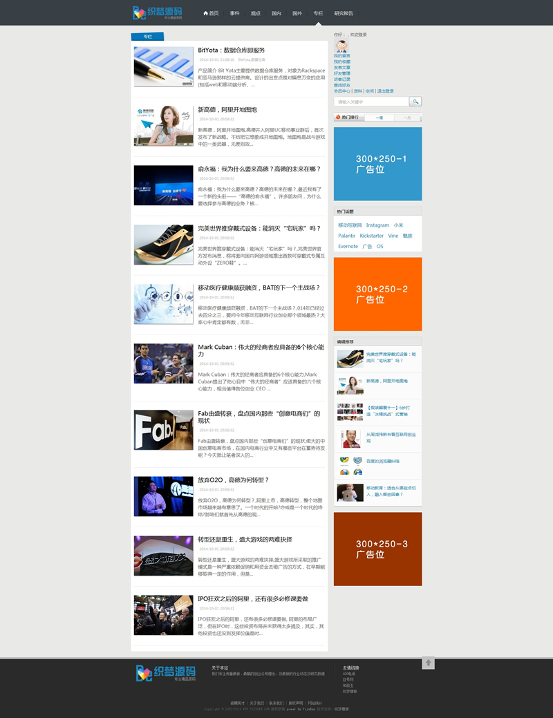Open the Kickstarter topic tag
This screenshot has width=553, height=718.
point(371,236)
